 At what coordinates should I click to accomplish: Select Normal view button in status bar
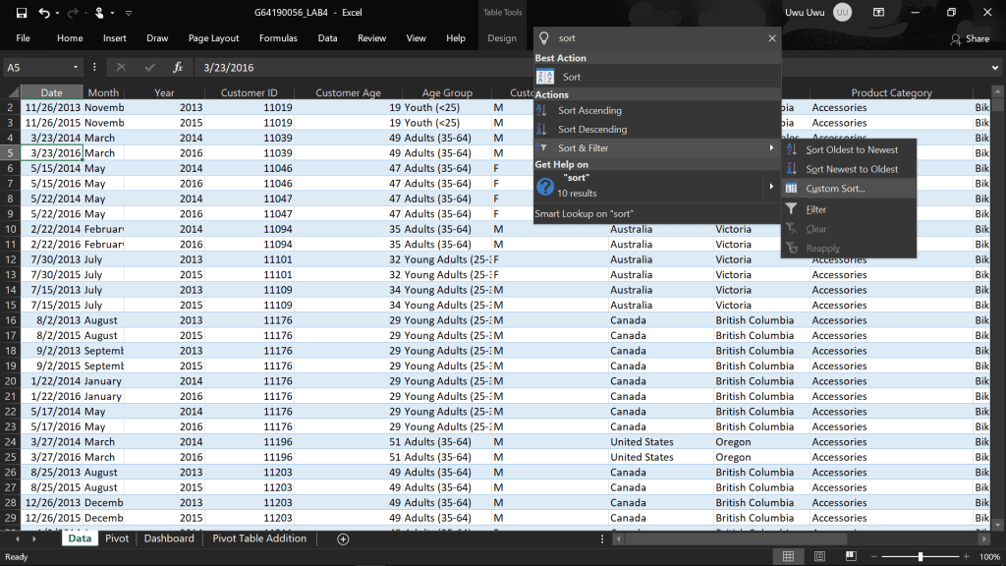click(788, 557)
